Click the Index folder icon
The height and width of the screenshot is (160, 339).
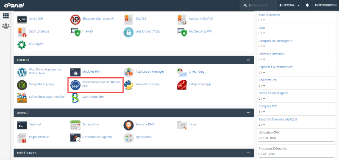tap(182, 125)
